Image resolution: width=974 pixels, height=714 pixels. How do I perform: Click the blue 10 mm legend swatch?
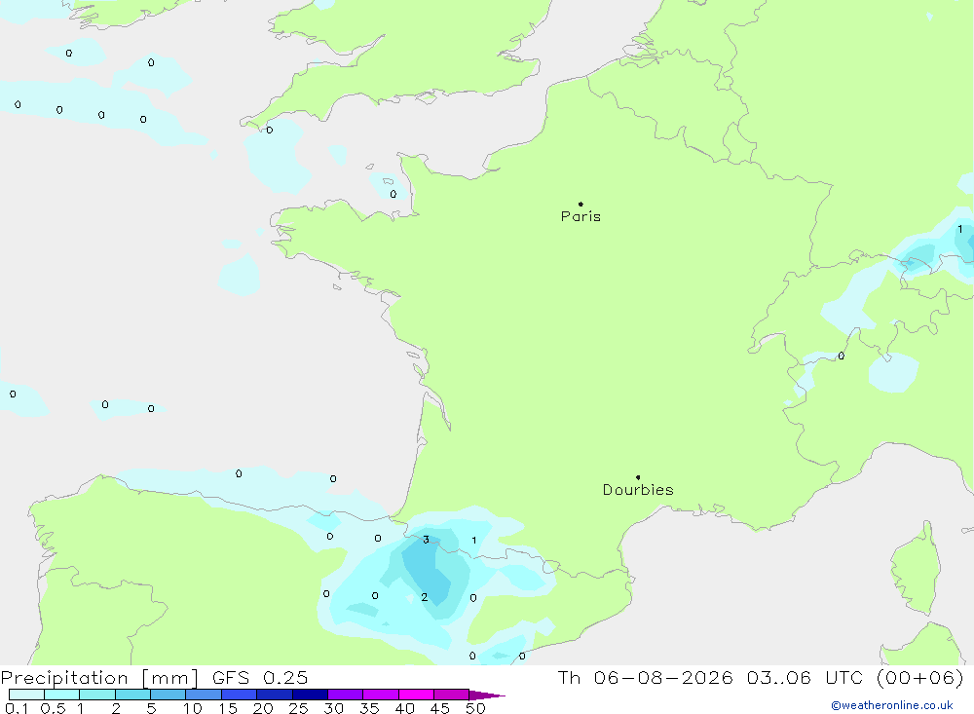point(204,695)
